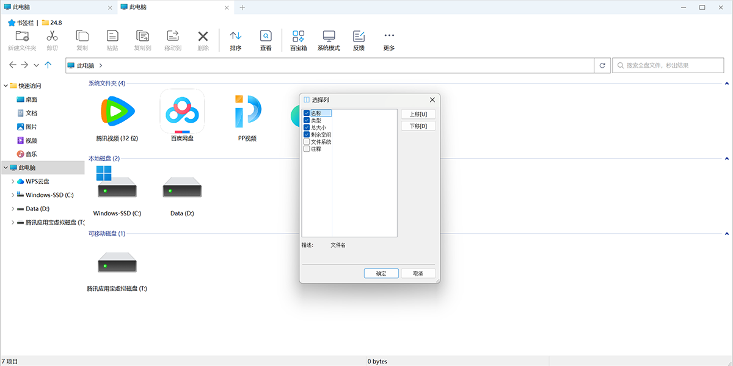Collapse the 快速访问 tree section
The image size is (733, 366).
tap(5, 86)
